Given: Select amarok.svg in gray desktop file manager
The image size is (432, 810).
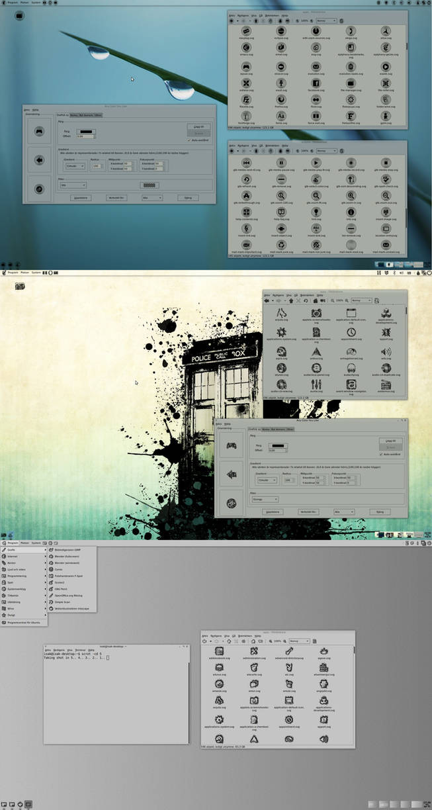Looking at the screenshot, I should point(219,684).
